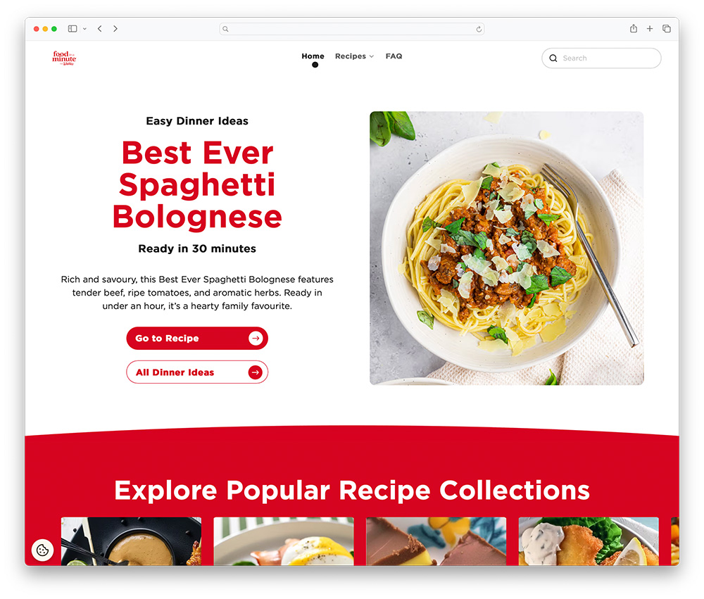Click the All Dinner Ideas button
The width and height of the screenshot is (704, 599).
tap(197, 372)
